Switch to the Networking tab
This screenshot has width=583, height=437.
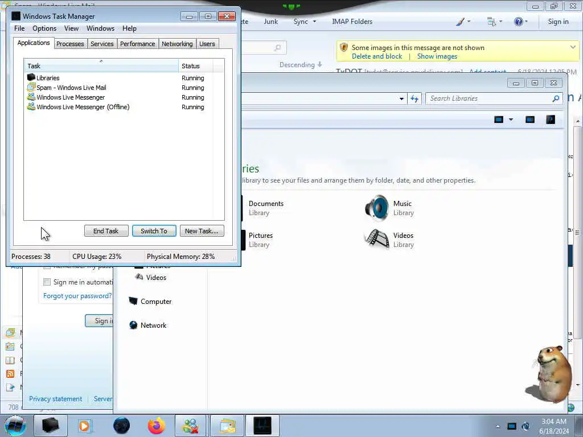(177, 44)
